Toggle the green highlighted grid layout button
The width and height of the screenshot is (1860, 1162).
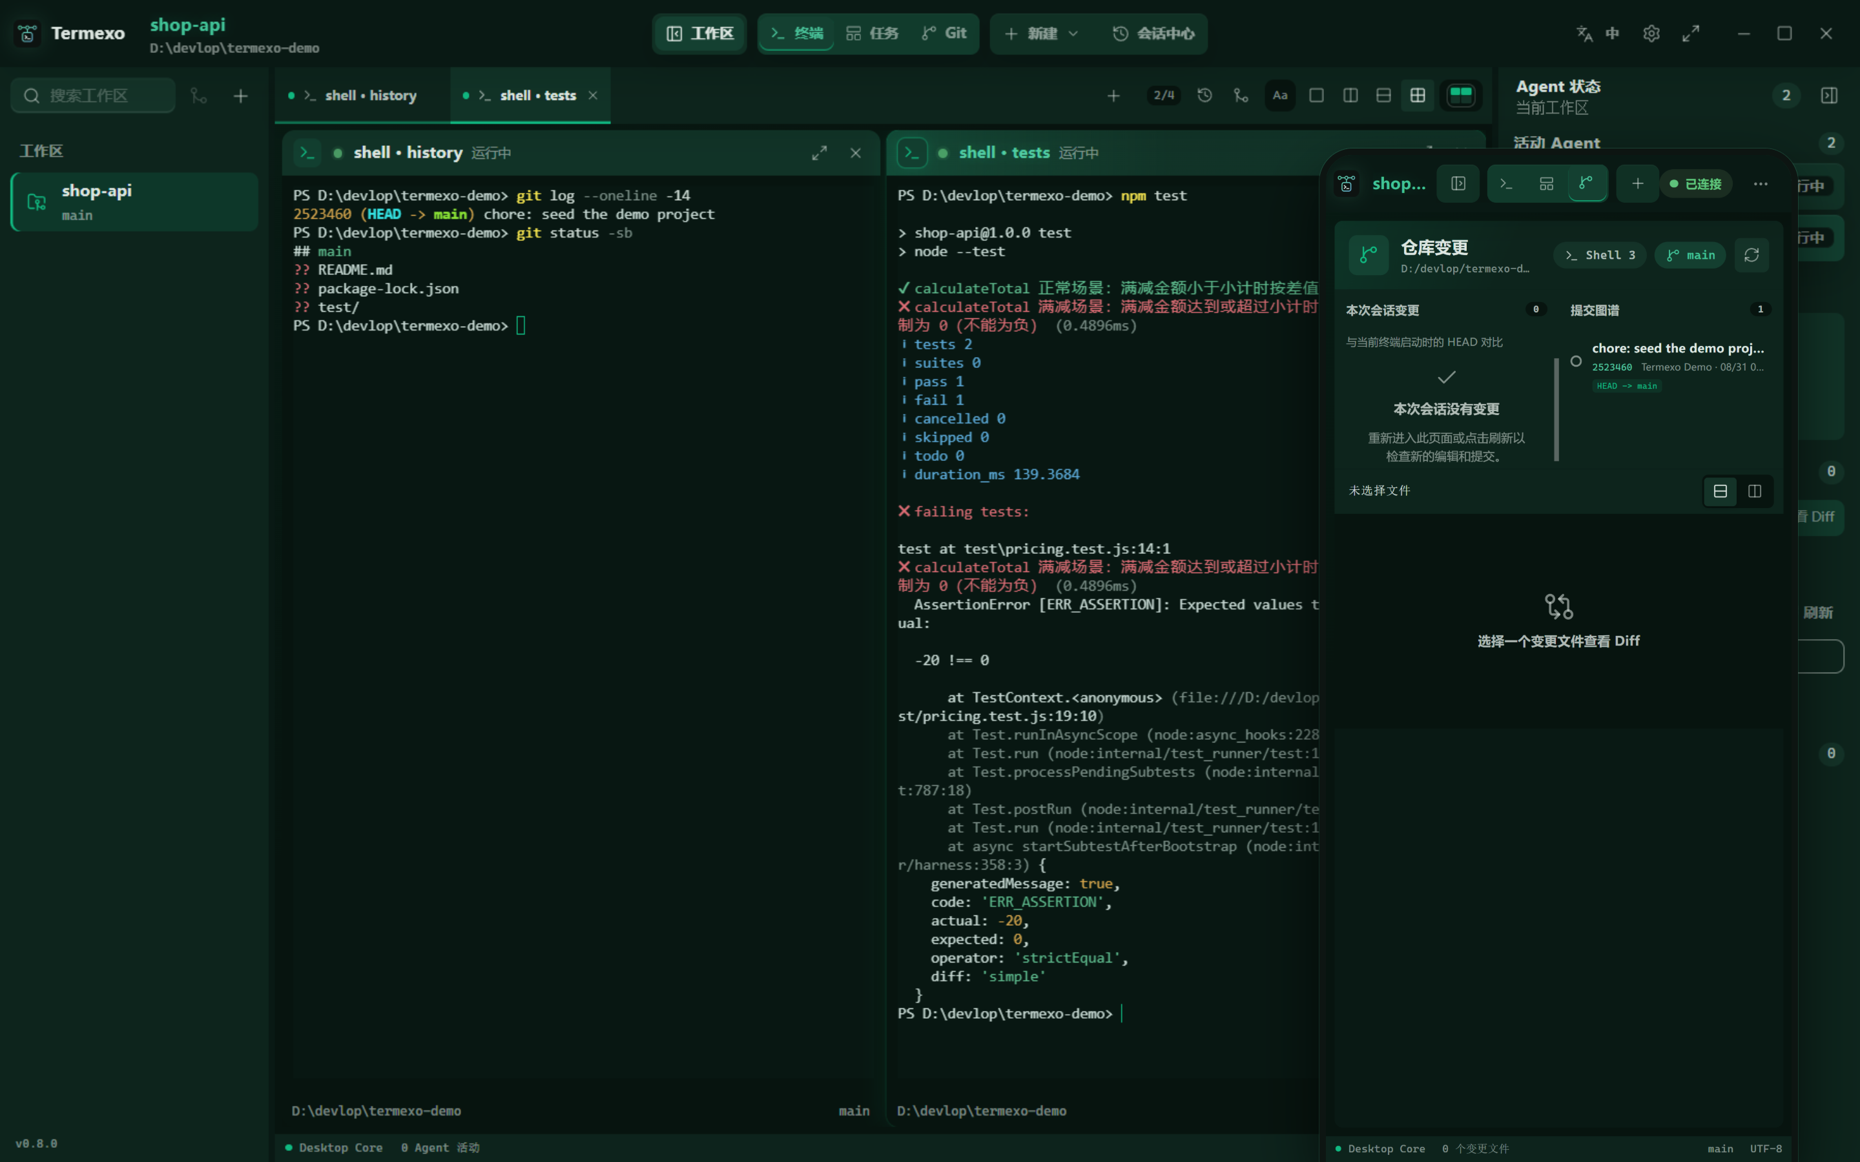[x=1460, y=96]
